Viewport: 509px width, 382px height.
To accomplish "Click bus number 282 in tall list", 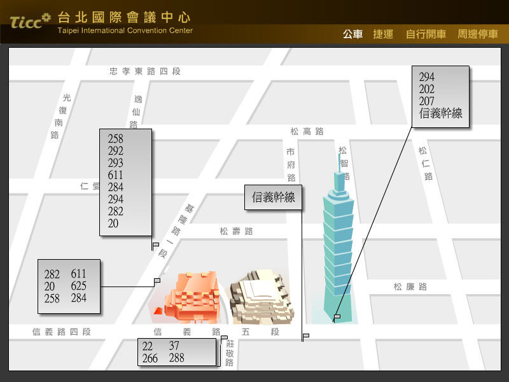I will [116, 211].
